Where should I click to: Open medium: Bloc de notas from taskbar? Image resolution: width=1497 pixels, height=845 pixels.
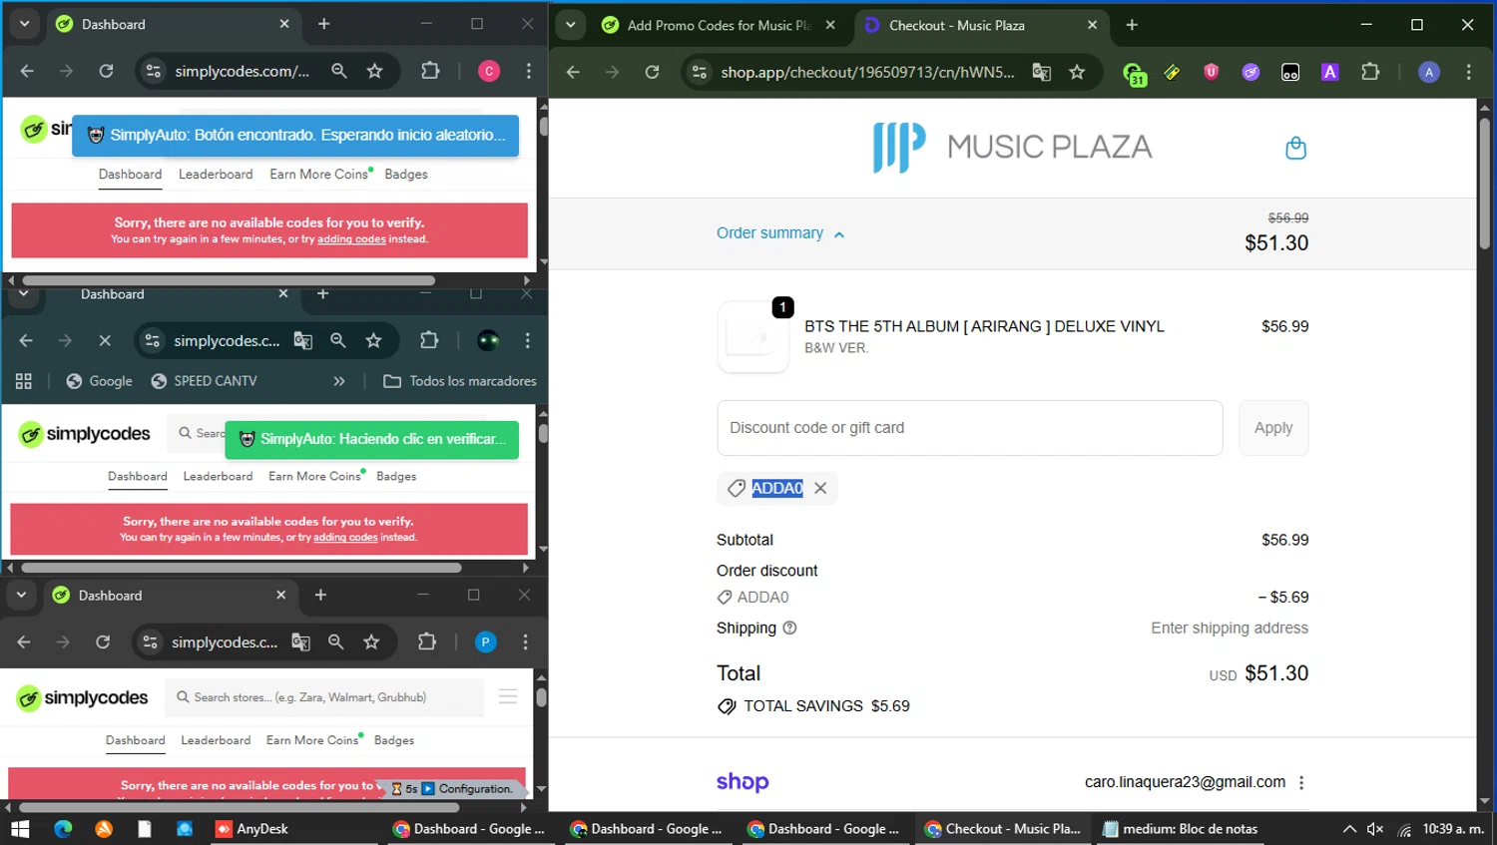pyautogui.click(x=1180, y=829)
